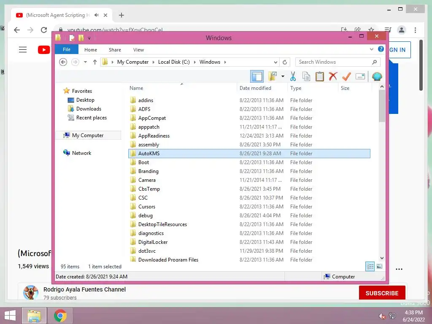Open Customize Quick Access Toolbar dropdown
This screenshot has height=324, width=432.
point(89,38)
